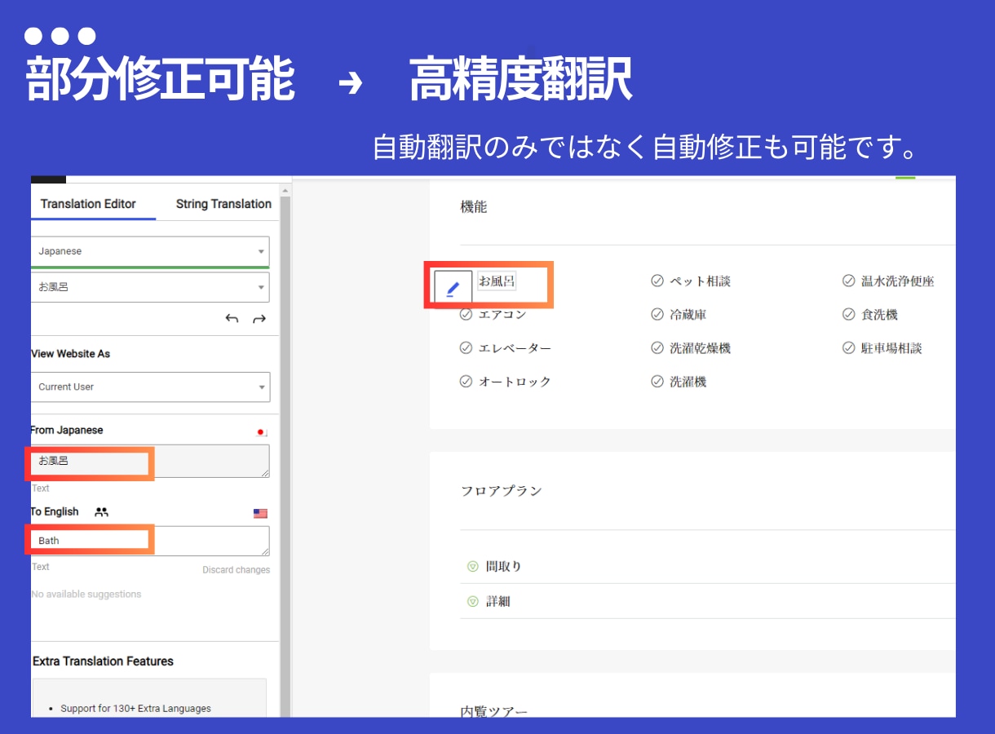Click the check icon beside 洗濯乾燥機
Viewport: 995px width, 734px height.
[657, 347]
